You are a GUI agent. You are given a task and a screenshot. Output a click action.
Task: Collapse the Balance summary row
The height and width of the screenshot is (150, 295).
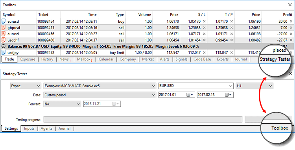pos(4,46)
